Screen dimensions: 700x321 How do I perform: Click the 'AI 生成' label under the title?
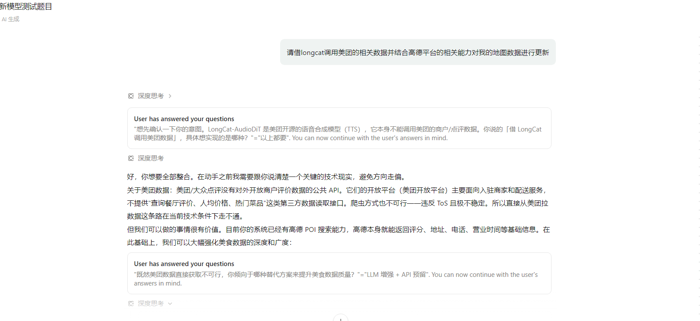(x=10, y=19)
